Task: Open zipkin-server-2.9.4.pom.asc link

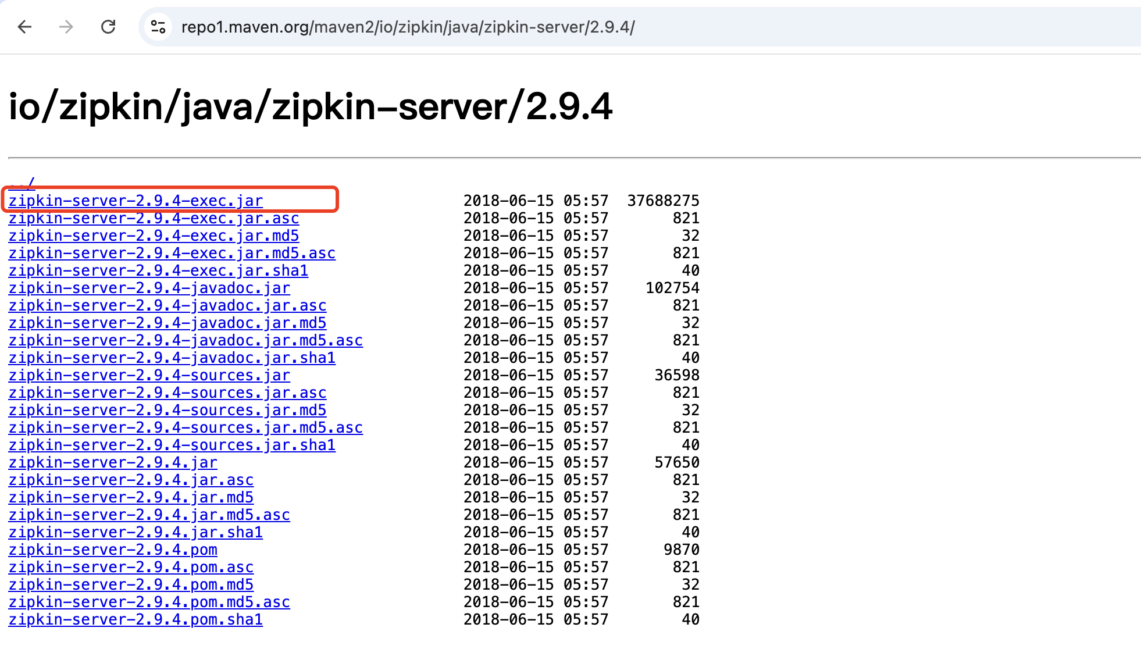Action: [x=131, y=567]
